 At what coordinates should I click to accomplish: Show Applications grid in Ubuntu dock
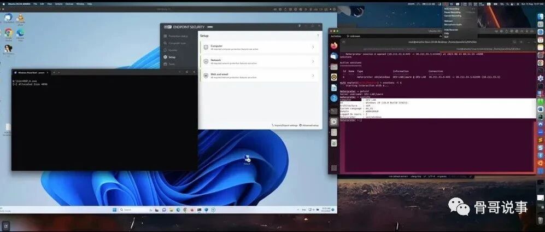click(x=334, y=168)
